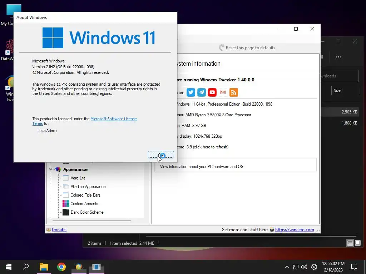Viewport: 366px width, 274px height.
Task: Click Reset this page to defaults
Action: (247, 48)
